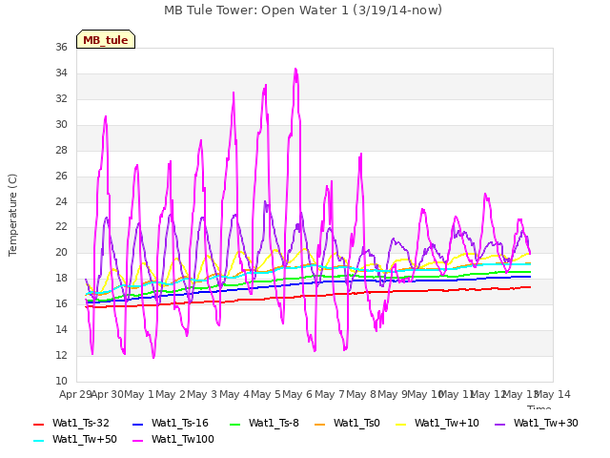Click the green Wat1_Ts-8 legend swatch
The height and width of the screenshot is (458, 610).
pyautogui.click(x=235, y=424)
